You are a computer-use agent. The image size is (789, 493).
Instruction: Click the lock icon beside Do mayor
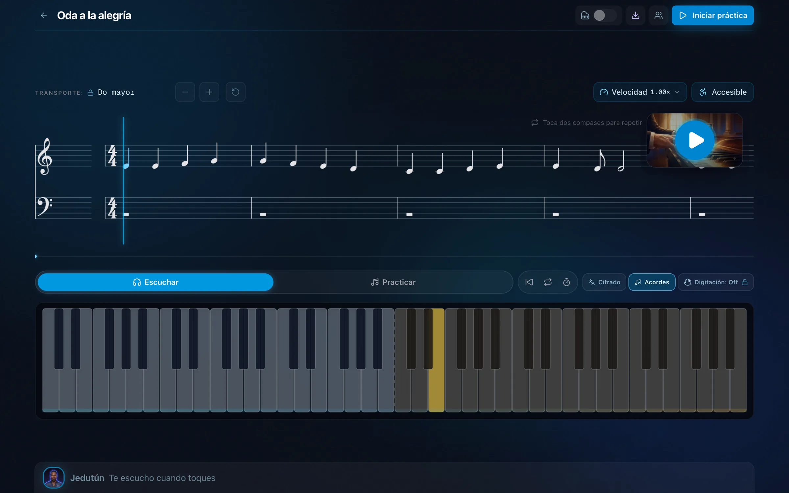[90, 93]
